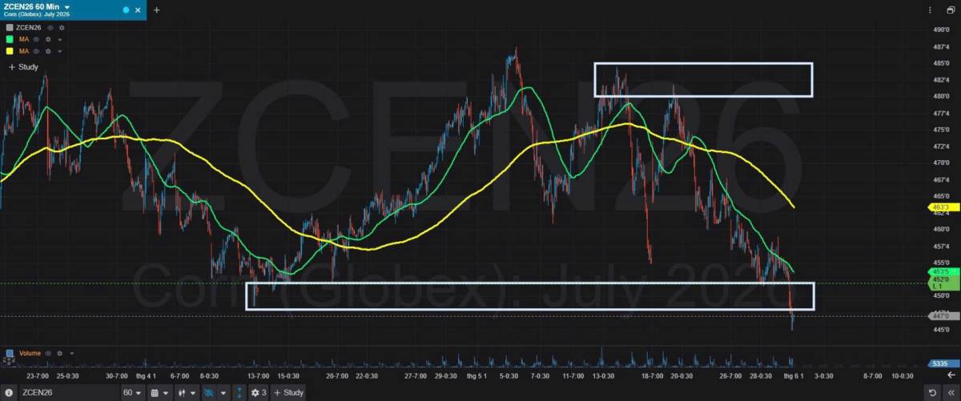
Task: Click the green MA color swatch
Action: tap(10, 39)
